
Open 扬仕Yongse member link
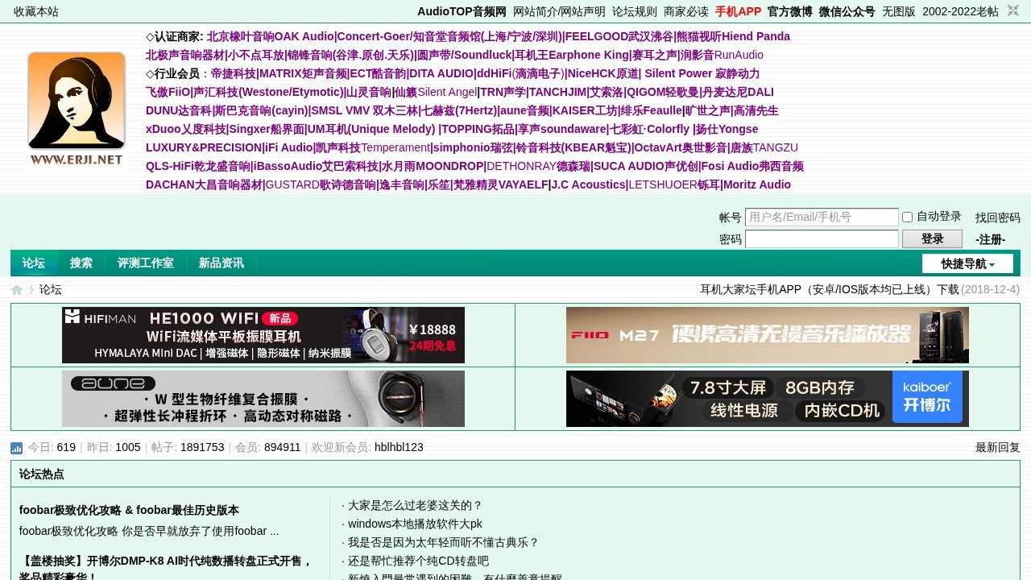click(727, 129)
